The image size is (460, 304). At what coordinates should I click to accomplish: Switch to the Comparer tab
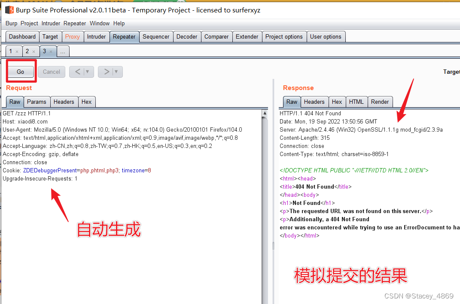click(x=216, y=36)
